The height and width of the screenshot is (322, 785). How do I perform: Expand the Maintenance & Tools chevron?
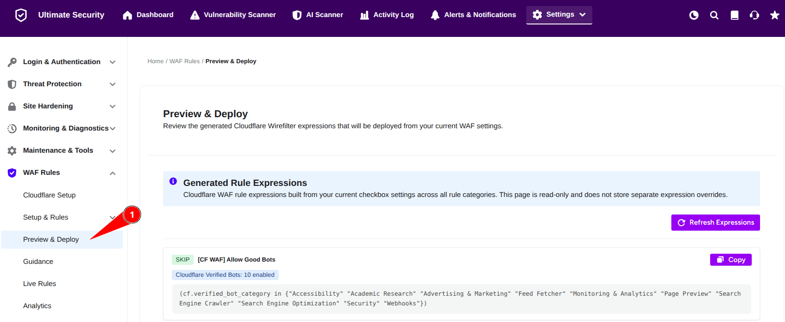point(112,151)
